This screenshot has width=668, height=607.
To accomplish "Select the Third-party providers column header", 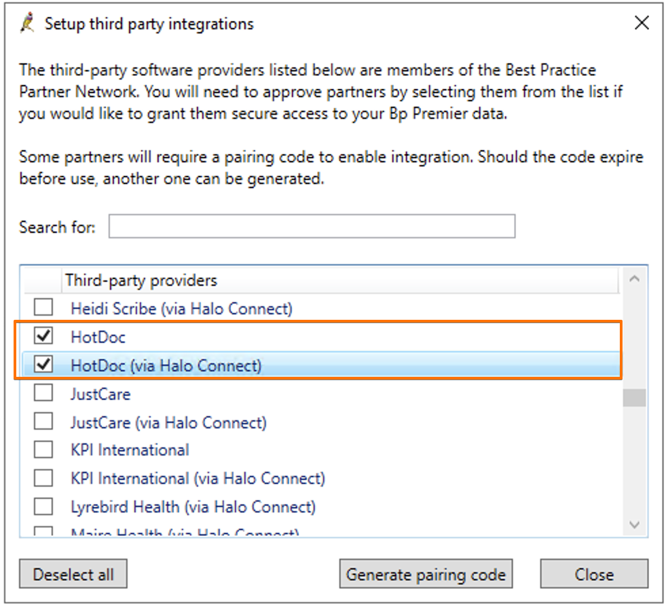I will click(x=141, y=280).
